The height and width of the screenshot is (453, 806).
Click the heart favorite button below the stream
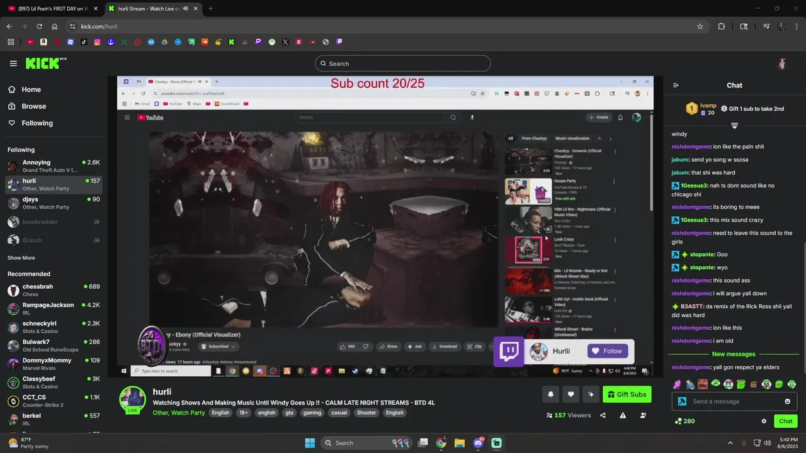point(570,394)
